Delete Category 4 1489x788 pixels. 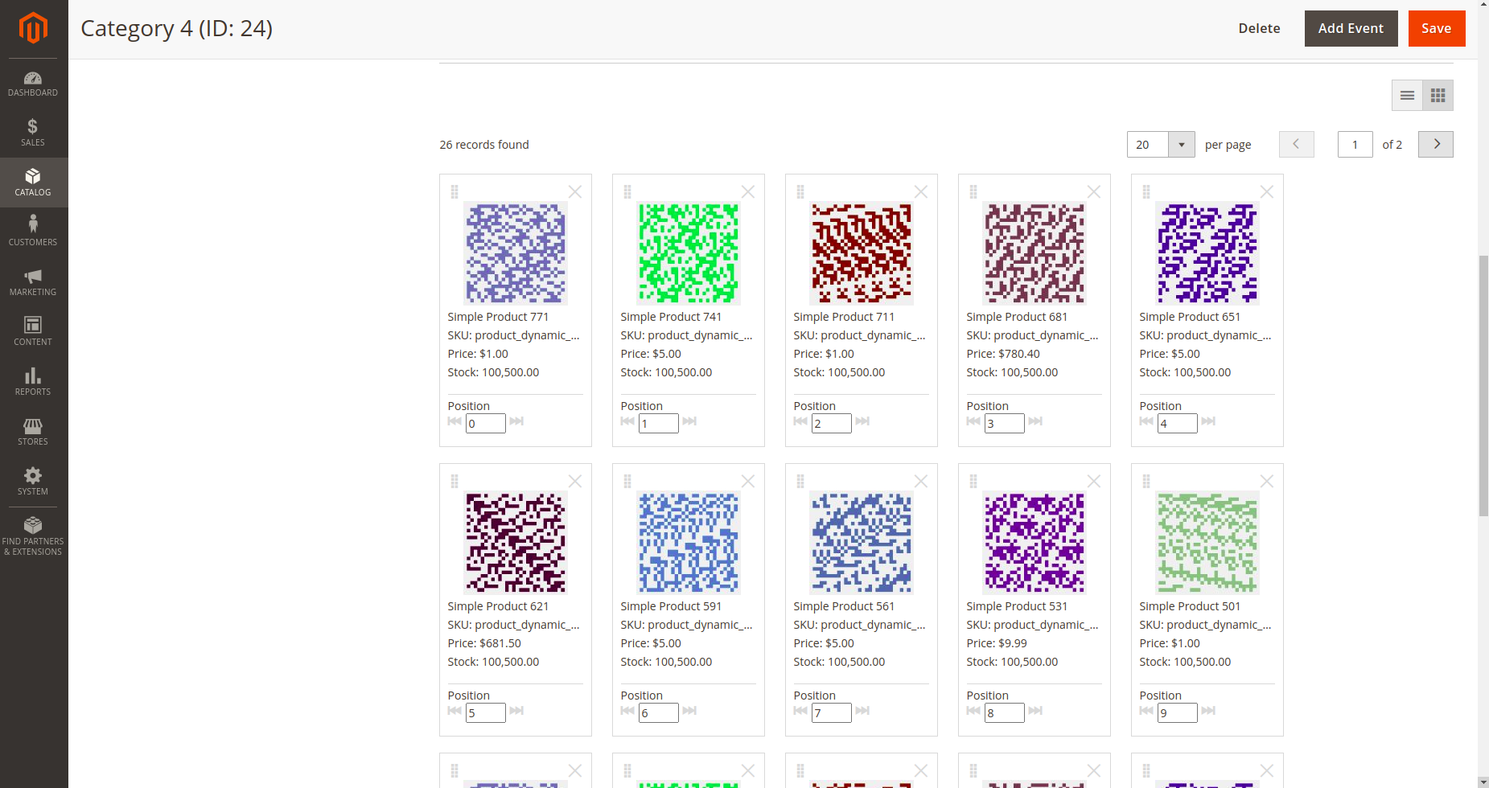click(x=1259, y=28)
